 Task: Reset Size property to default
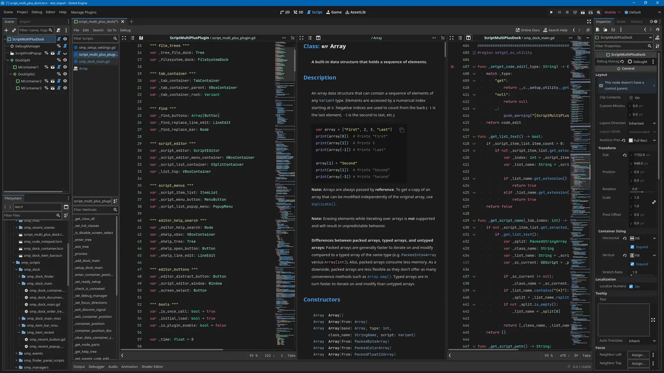[625, 155]
